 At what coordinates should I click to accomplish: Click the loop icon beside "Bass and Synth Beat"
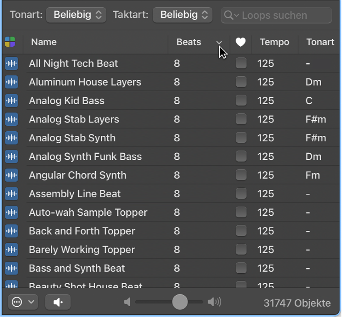point(11,268)
